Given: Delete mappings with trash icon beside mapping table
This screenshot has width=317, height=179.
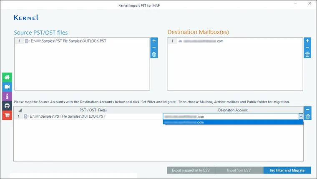Looking at the screenshot, I should point(307,117).
